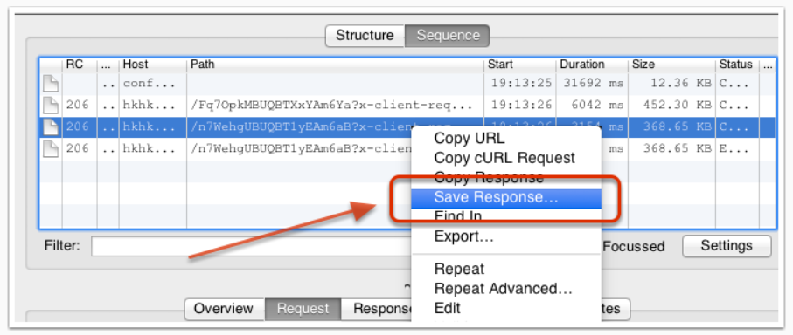Screen dimensions: 793x335
Task: Click the document icon of the conf... row
Action: 51,83
